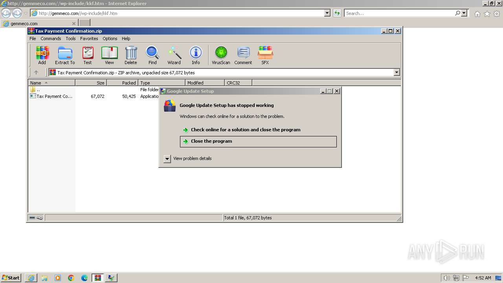Expand View problem details
This screenshot has width=503, height=283.
coord(188,158)
